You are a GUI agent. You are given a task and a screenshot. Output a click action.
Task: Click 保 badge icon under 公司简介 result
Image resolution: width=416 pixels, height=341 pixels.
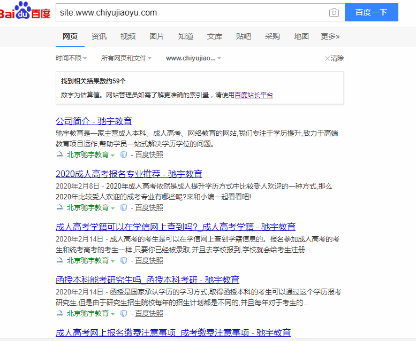tap(124, 155)
